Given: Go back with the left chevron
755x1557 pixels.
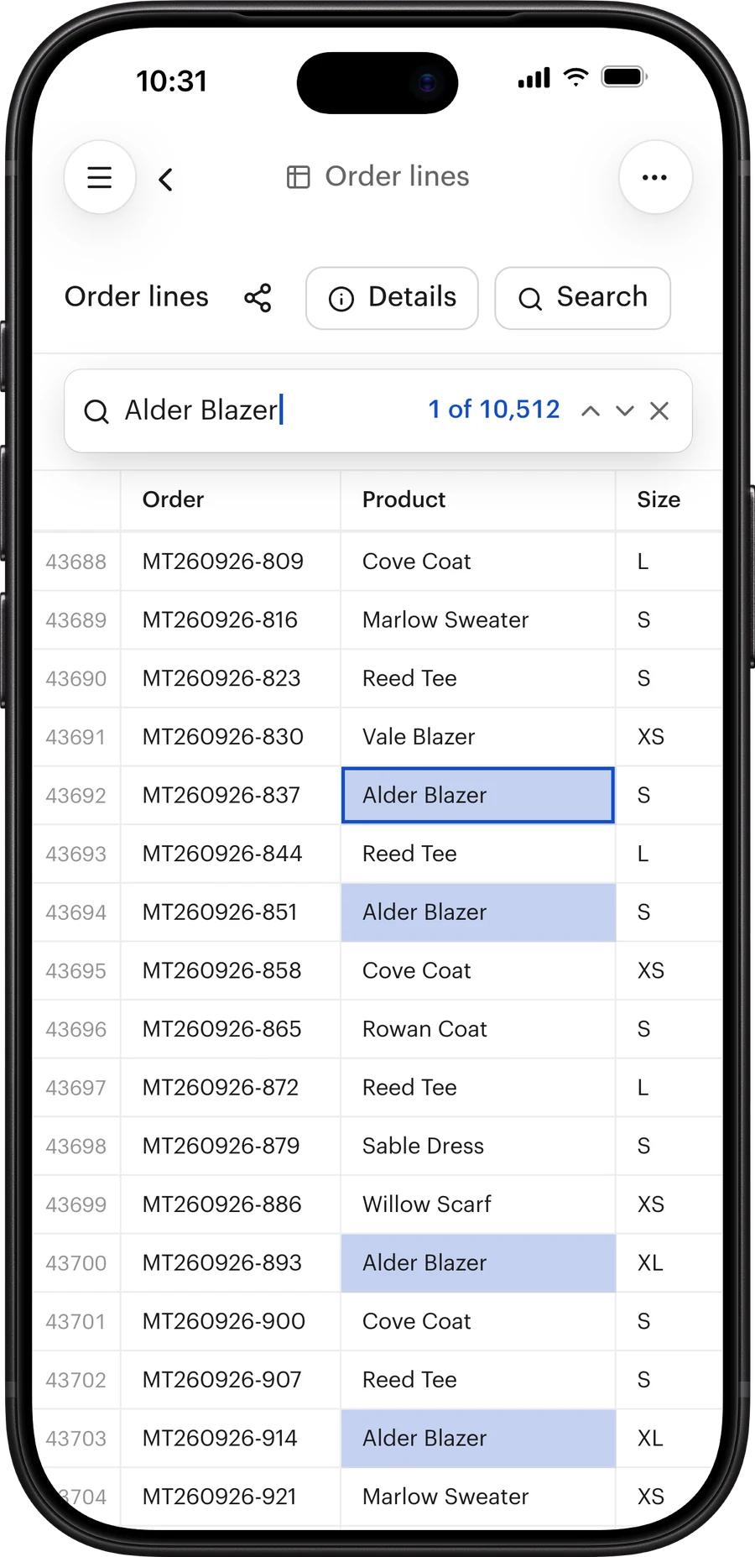Looking at the screenshot, I should click(x=166, y=179).
